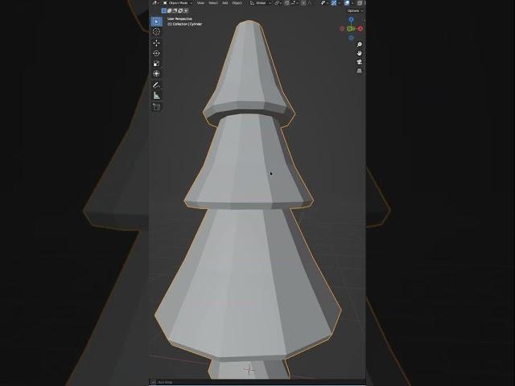The image size is (515, 386).
Task: Click the editor type icon in header
Action: pos(155,3)
